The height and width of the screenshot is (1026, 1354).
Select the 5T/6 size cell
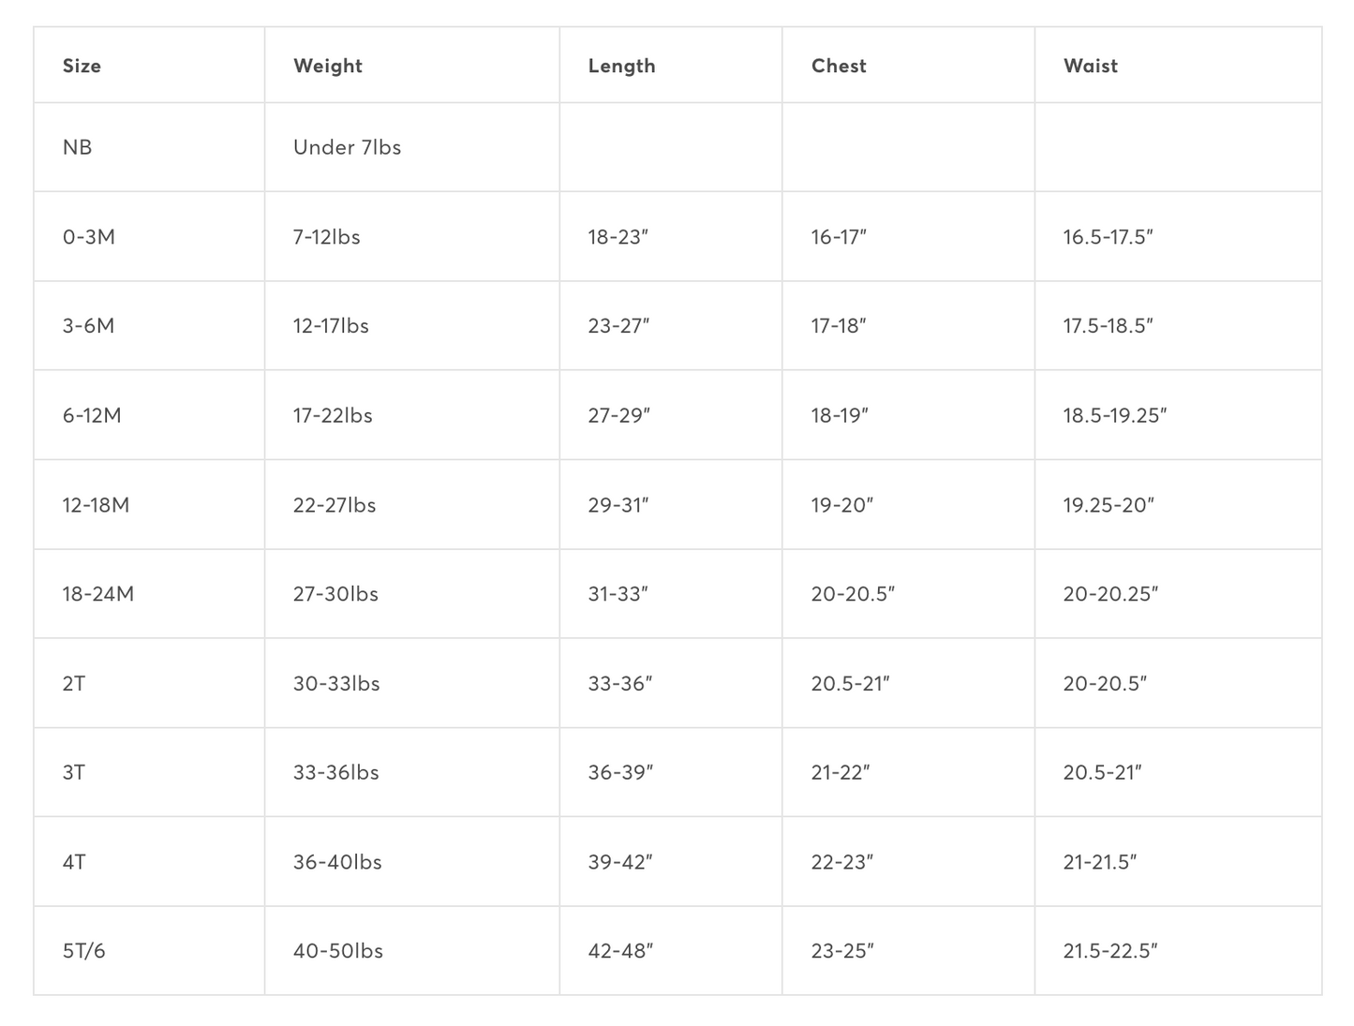pyautogui.click(x=84, y=951)
